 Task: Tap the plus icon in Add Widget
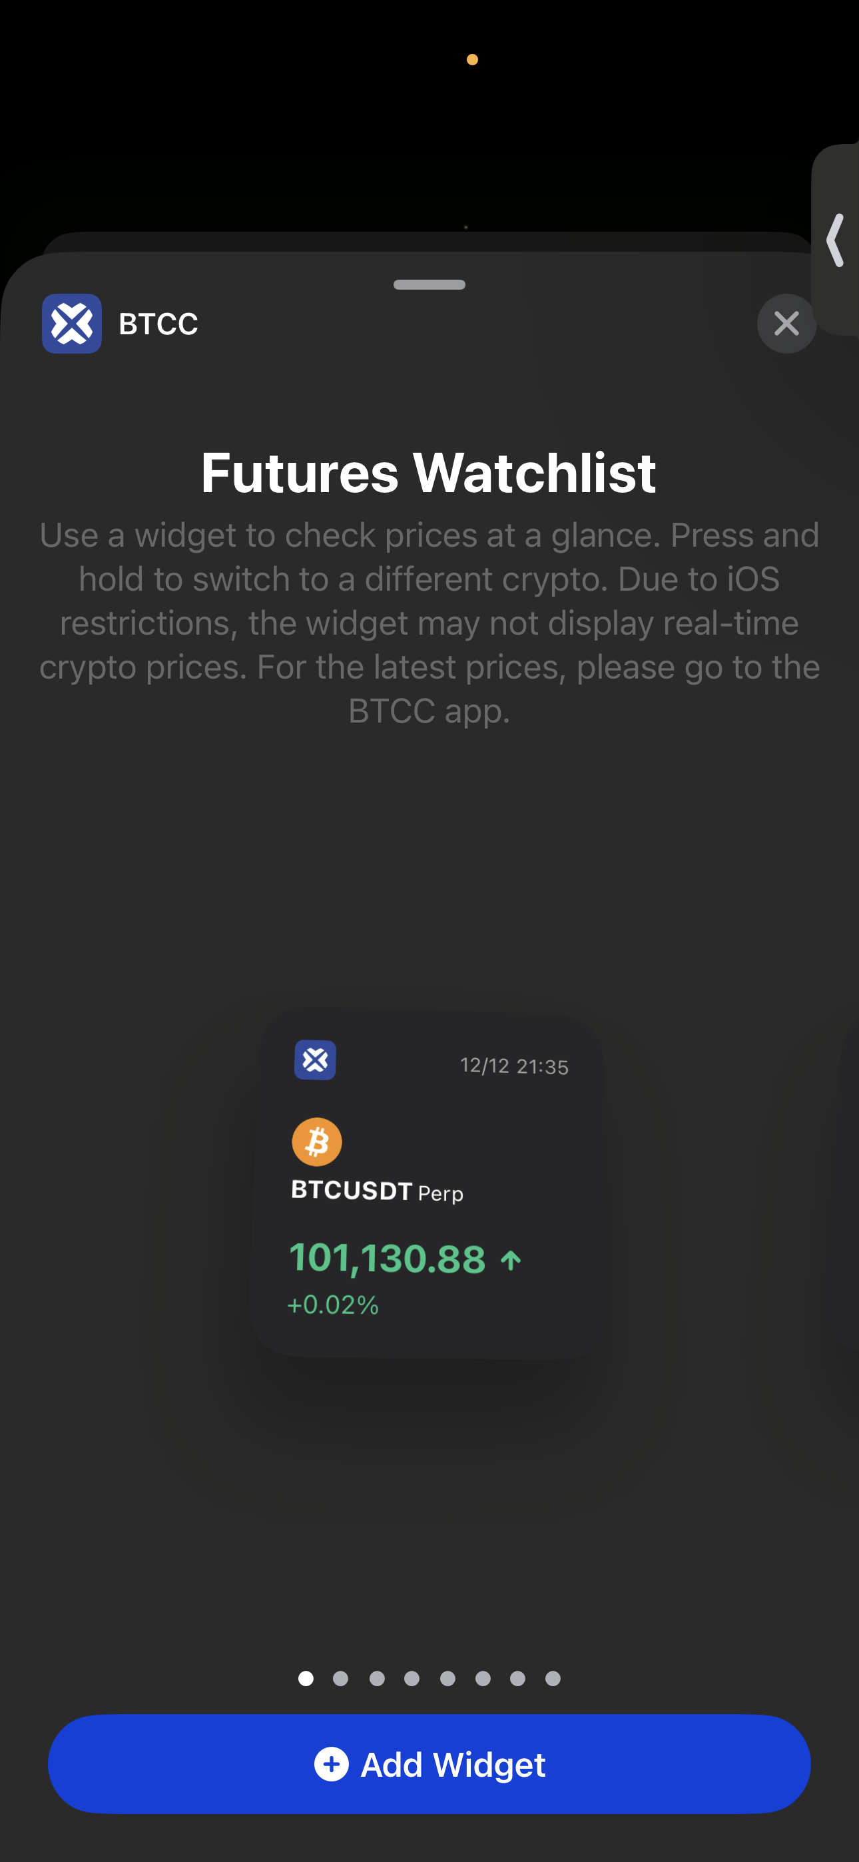click(x=331, y=1763)
